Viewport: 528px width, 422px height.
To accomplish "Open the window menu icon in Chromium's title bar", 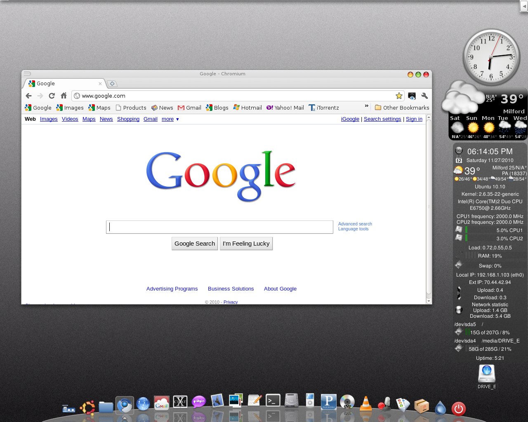I will pos(27,74).
